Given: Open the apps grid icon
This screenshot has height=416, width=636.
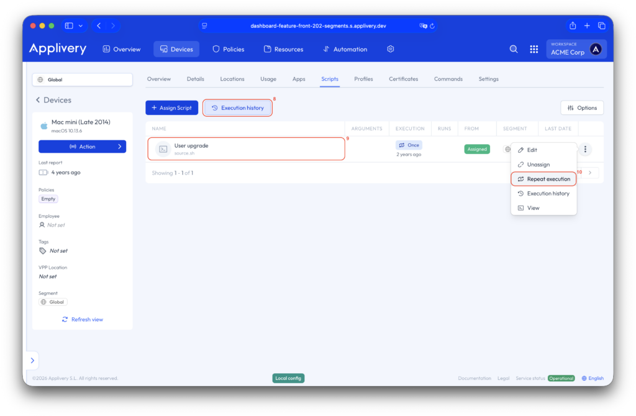Looking at the screenshot, I should click(x=534, y=49).
